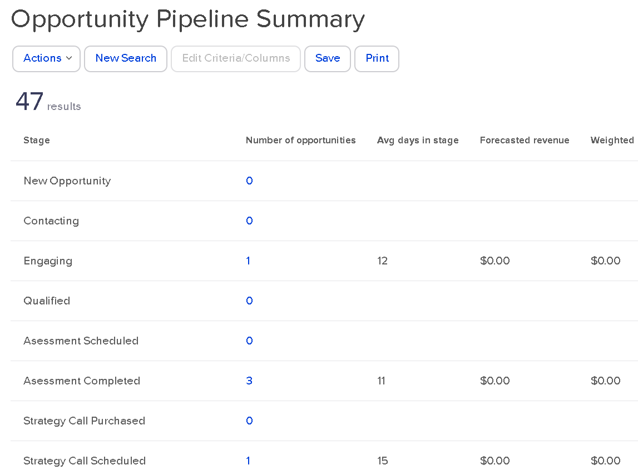The width and height of the screenshot is (638, 475).
Task: Open the zero count for Contacting
Action: pos(249,221)
